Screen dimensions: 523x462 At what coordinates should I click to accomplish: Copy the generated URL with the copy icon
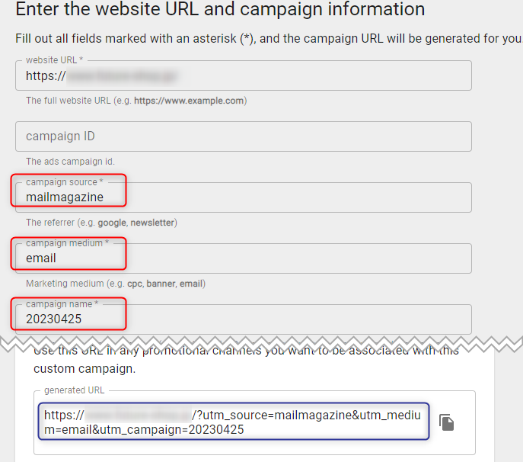click(x=446, y=422)
